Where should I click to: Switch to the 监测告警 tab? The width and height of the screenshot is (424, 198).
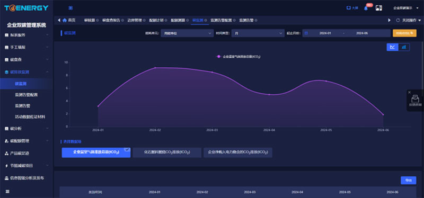[x=246, y=20]
